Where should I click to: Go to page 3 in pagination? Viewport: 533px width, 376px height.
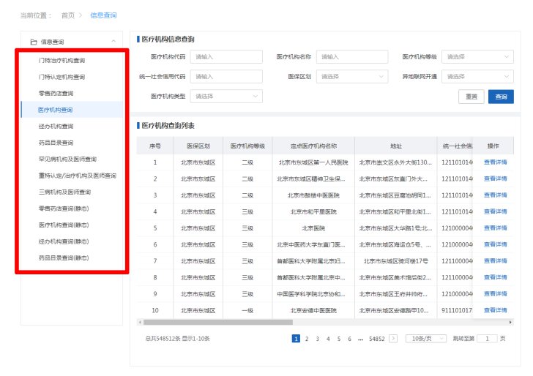(x=317, y=339)
